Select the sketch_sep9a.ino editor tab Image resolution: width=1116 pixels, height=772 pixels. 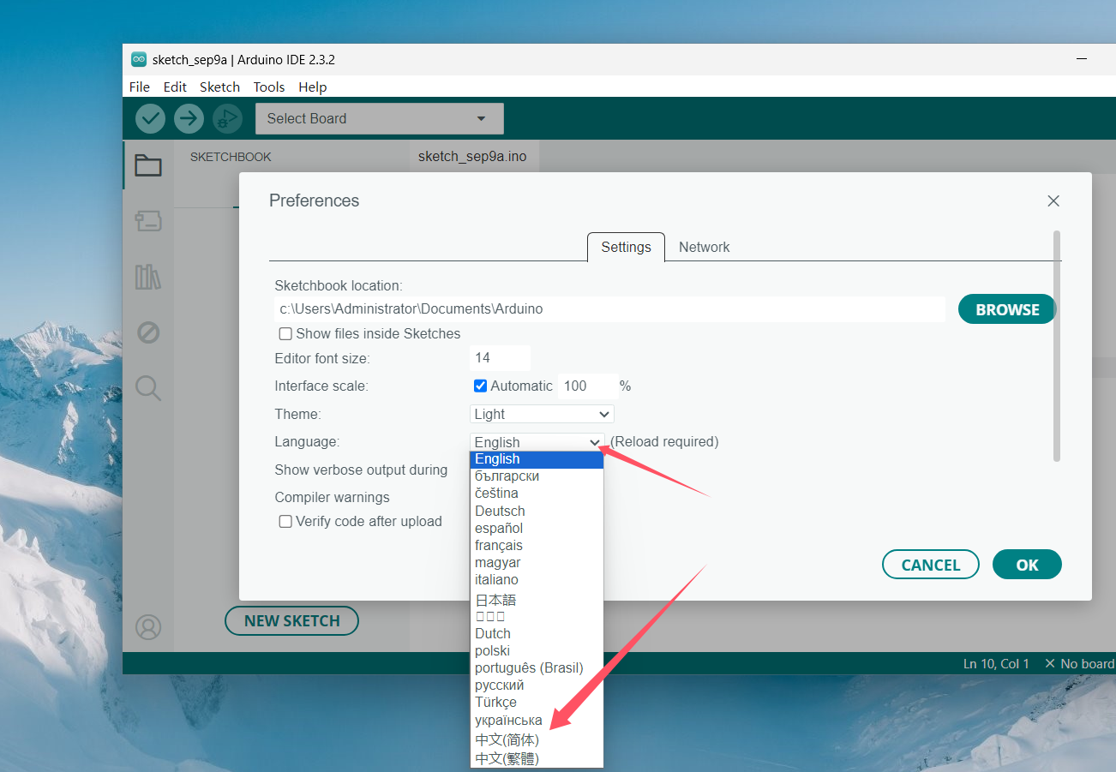pos(472,156)
